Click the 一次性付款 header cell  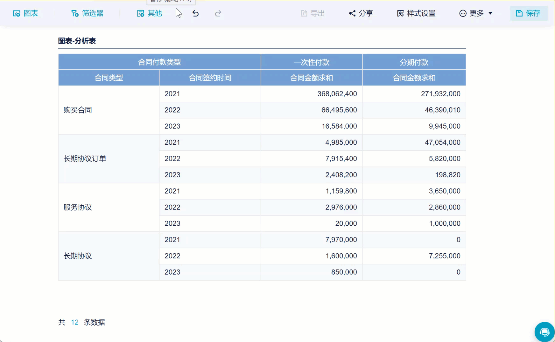311,62
